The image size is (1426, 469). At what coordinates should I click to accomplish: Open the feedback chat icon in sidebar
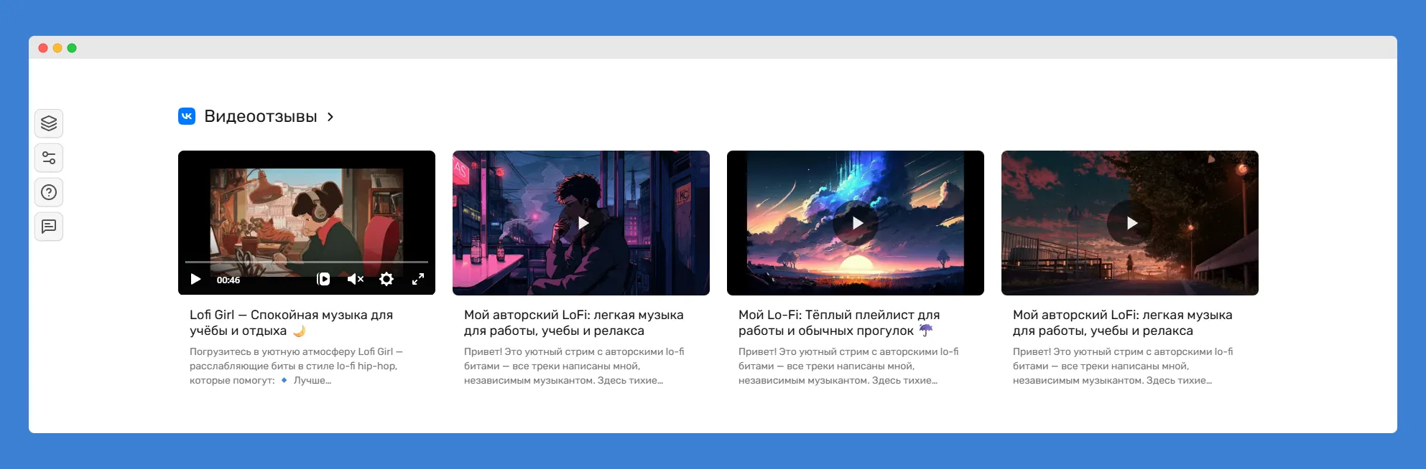(49, 227)
